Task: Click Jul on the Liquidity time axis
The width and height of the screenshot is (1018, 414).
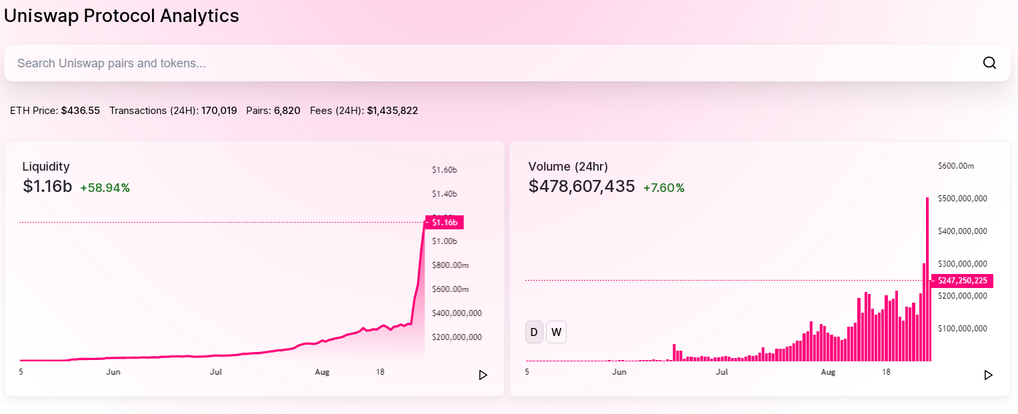Action: [x=216, y=372]
